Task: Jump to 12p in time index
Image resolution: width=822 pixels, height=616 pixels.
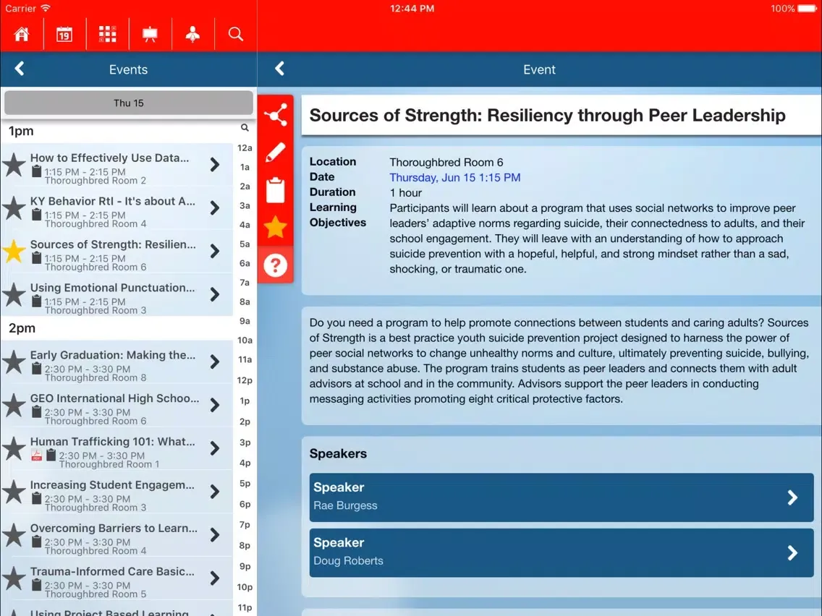Action: (245, 380)
